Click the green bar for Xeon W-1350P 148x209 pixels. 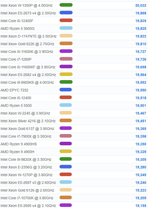(66, 5)
